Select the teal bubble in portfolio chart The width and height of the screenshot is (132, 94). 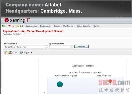point(60,84)
